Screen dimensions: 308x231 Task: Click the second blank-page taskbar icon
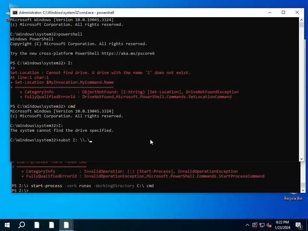tap(51, 225)
